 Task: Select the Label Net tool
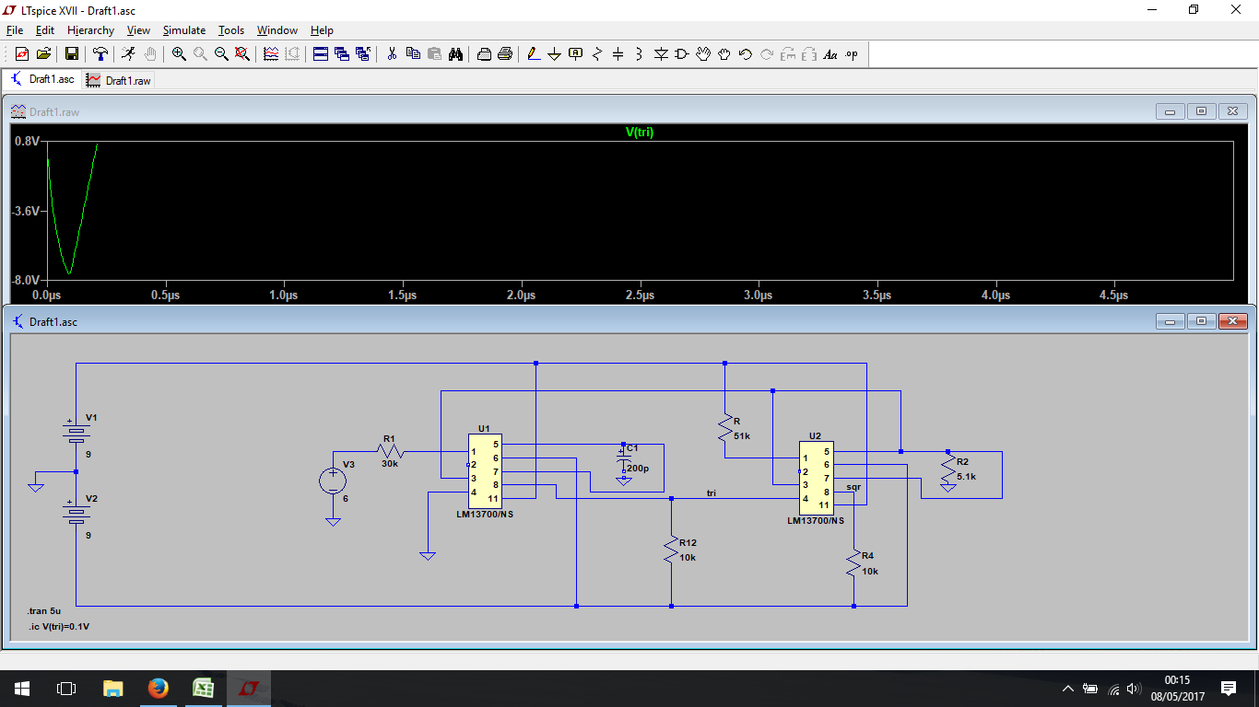coord(576,54)
